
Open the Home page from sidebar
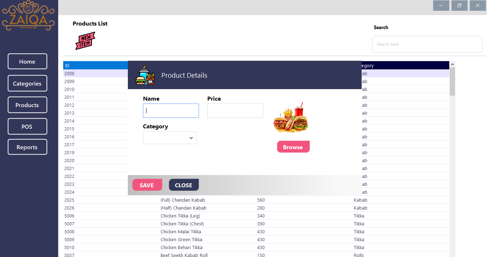(x=27, y=61)
